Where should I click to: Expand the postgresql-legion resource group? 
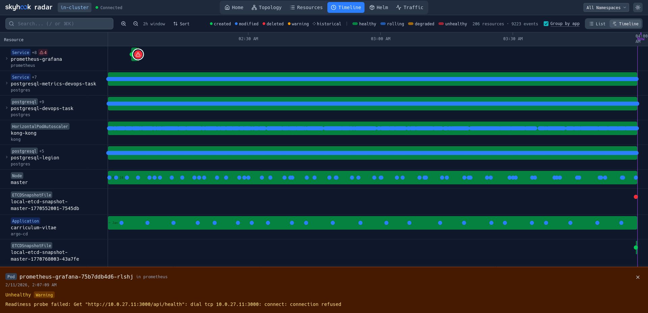(x=7, y=157)
